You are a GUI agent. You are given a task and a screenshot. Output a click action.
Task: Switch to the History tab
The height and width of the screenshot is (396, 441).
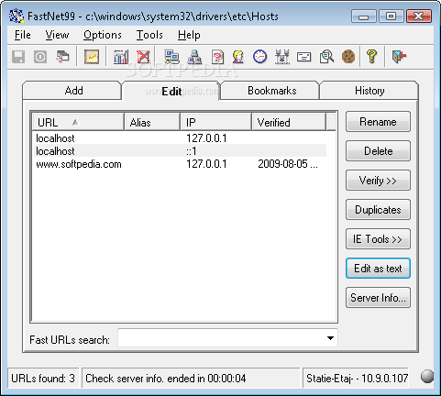(x=369, y=91)
